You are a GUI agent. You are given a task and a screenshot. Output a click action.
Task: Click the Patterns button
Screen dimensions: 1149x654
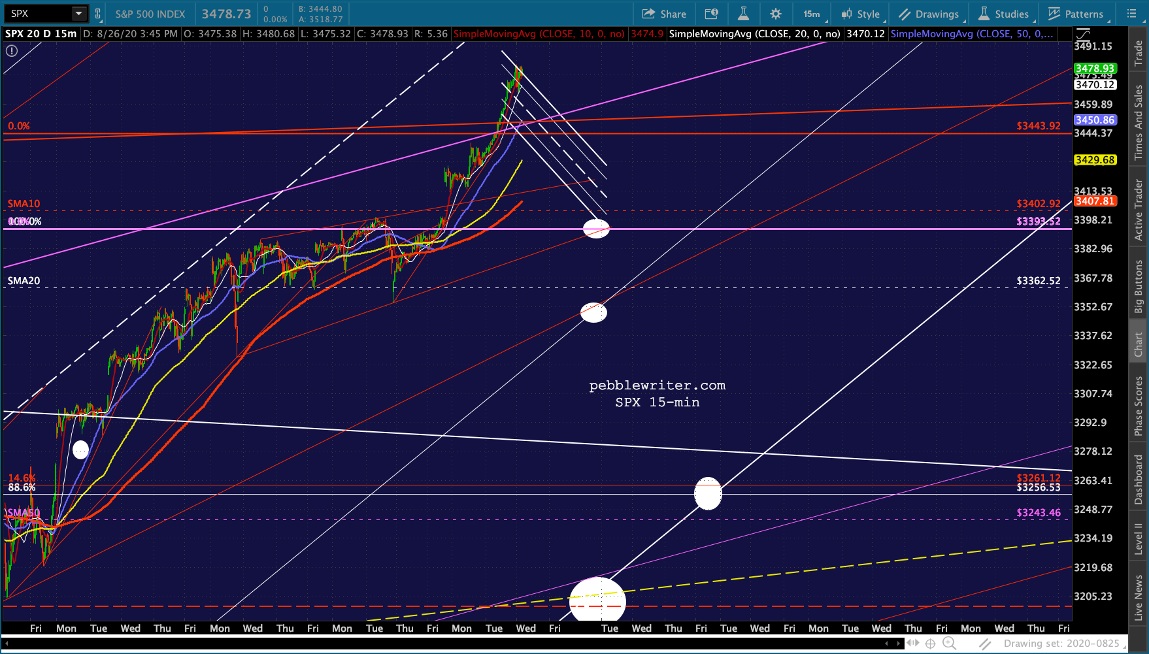click(x=1076, y=14)
